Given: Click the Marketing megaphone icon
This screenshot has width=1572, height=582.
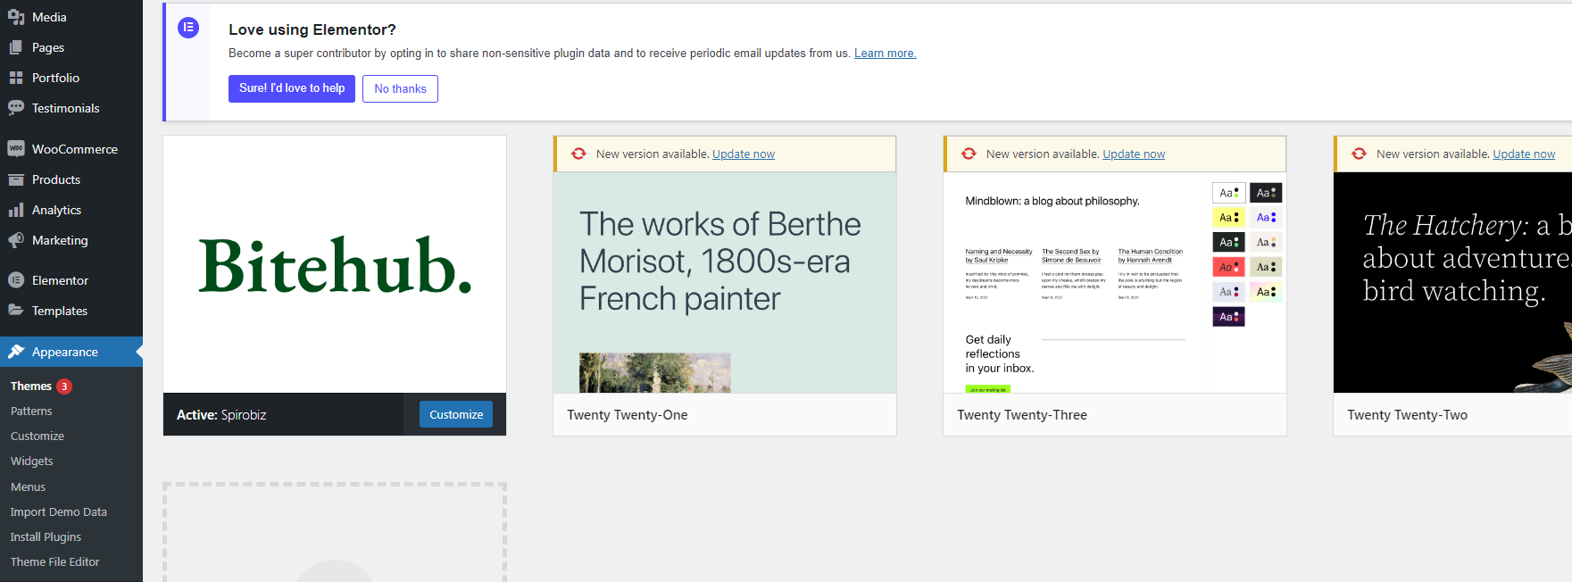Looking at the screenshot, I should pyautogui.click(x=16, y=240).
